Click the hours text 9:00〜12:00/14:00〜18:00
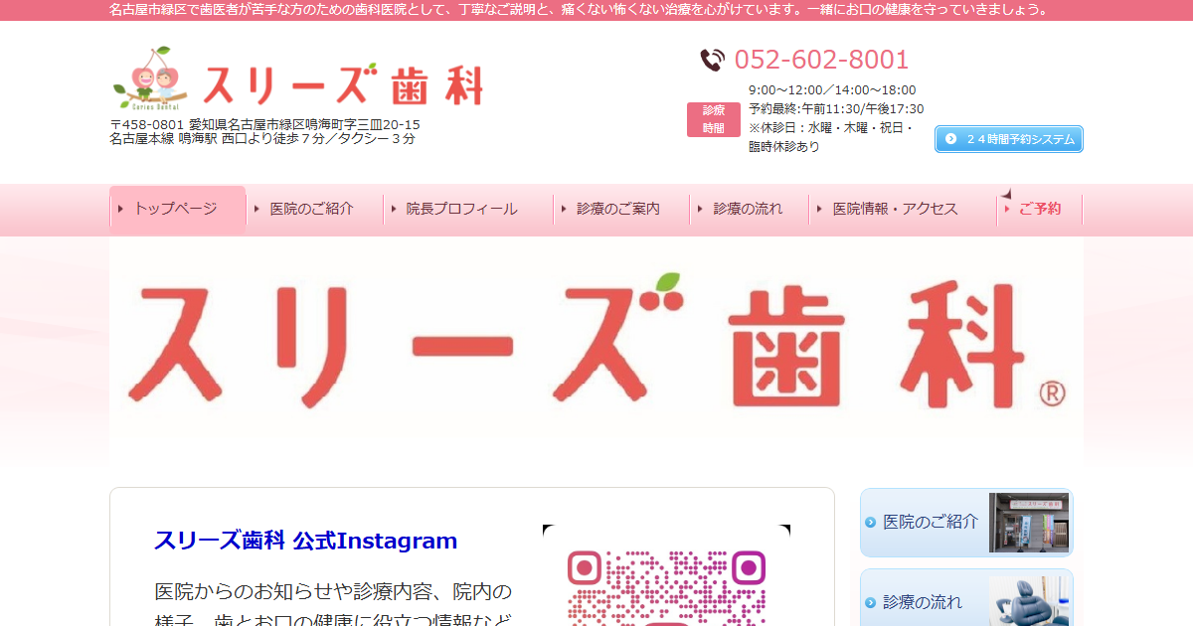The width and height of the screenshot is (1193, 626). (x=832, y=90)
